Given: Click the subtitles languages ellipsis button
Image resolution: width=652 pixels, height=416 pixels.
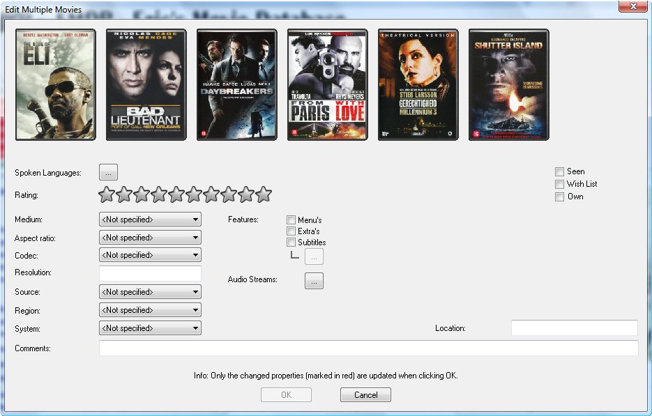Looking at the screenshot, I should (x=314, y=256).
